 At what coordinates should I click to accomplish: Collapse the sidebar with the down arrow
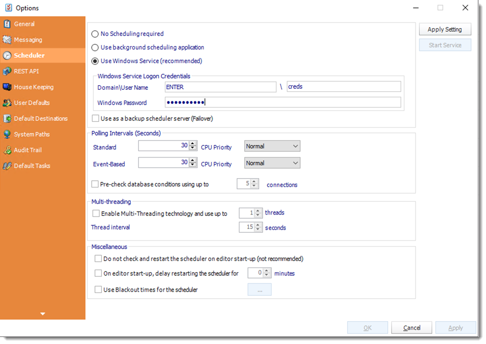point(43,314)
